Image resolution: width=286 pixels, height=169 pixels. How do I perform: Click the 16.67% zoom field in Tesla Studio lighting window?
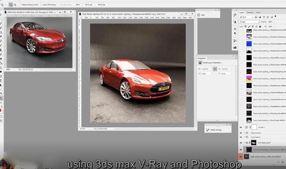[83, 129]
